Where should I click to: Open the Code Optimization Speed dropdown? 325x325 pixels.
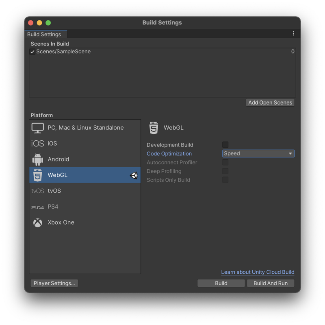click(258, 154)
